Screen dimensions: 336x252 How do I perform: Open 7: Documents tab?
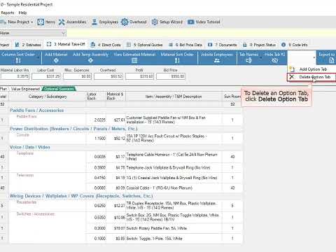(x=223, y=45)
